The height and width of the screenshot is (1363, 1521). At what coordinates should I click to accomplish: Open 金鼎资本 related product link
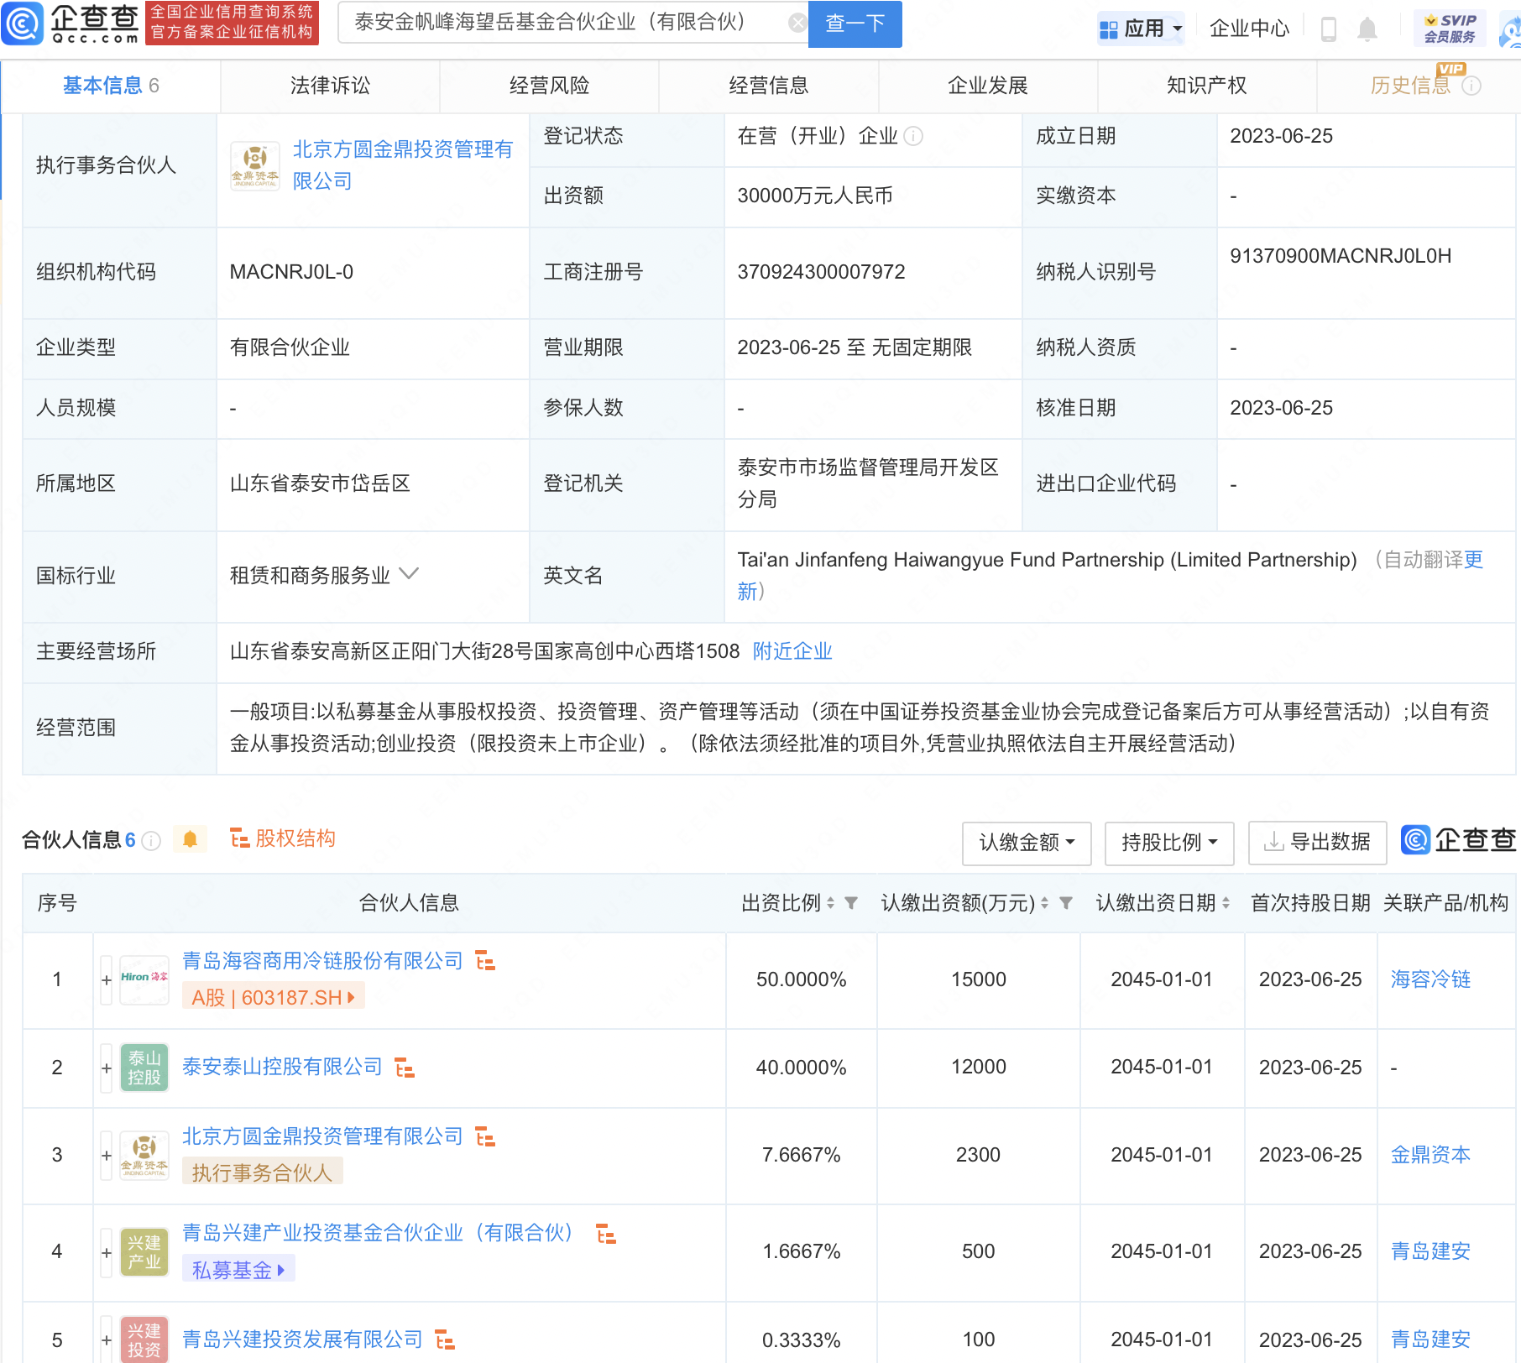[x=1430, y=1154]
